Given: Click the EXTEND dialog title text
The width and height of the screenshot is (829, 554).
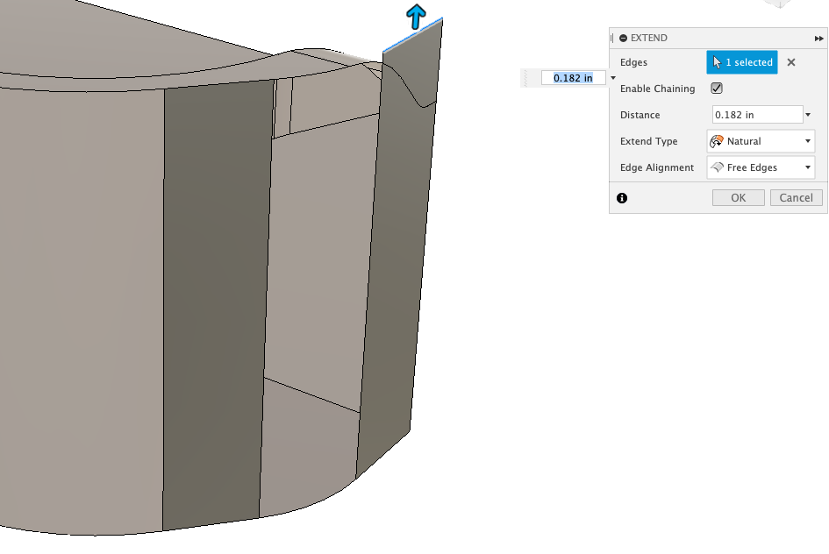Looking at the screenshot, I should (x=648, y=38).
